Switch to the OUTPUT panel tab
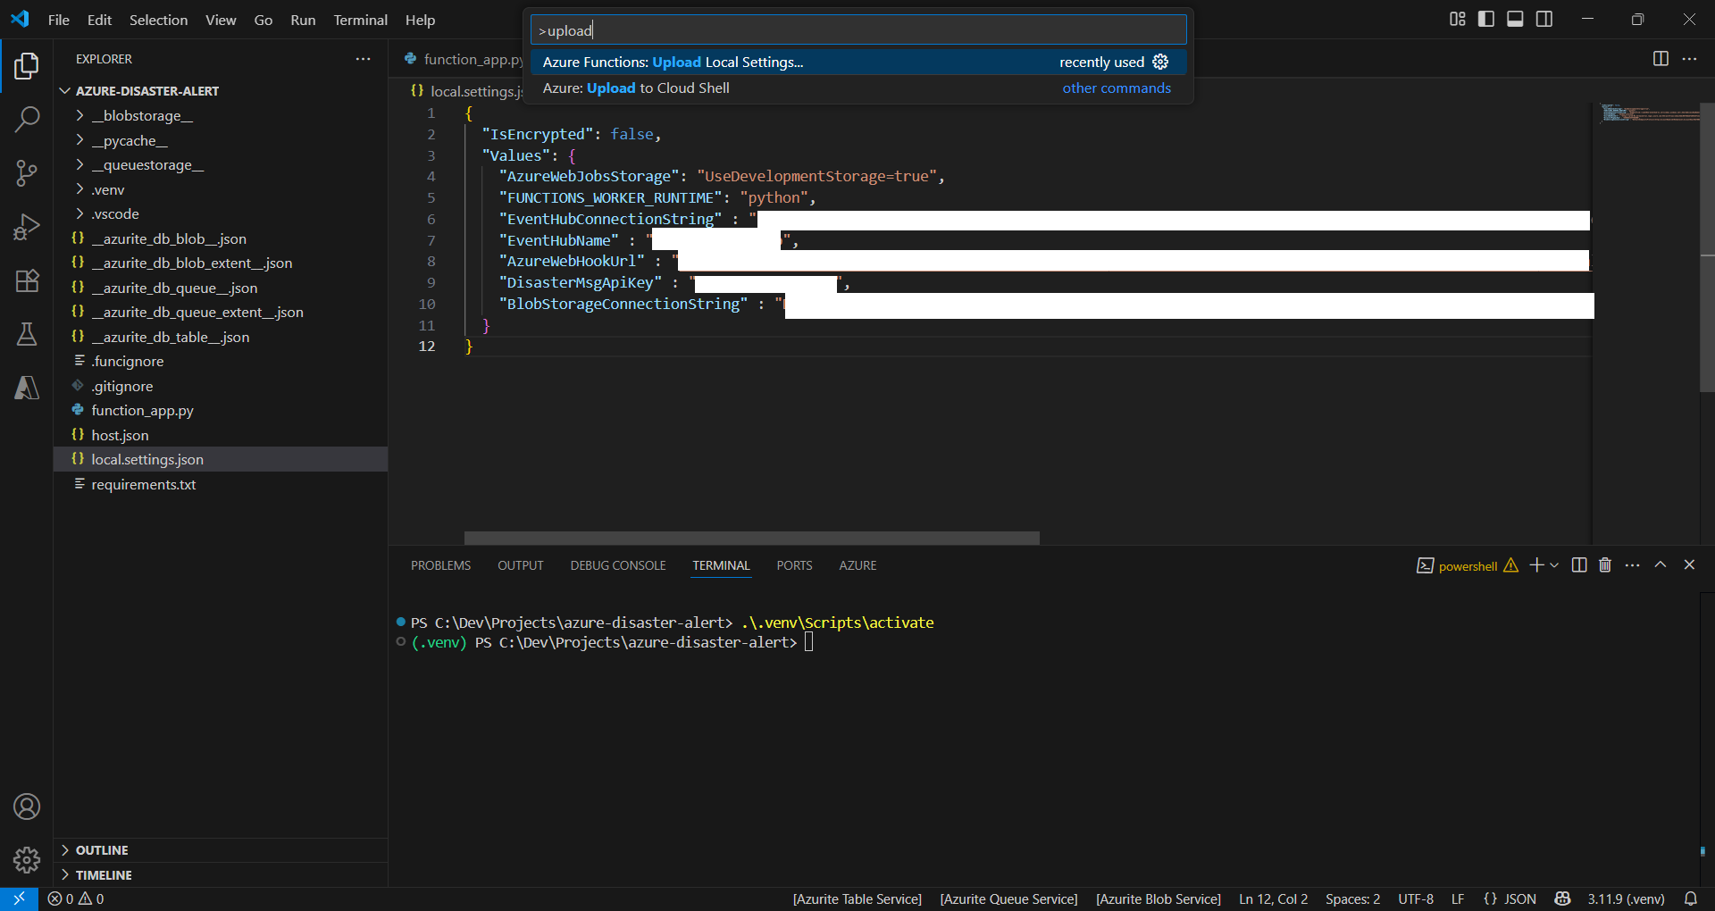This screenshot has height=911, width=1715. 520,565
